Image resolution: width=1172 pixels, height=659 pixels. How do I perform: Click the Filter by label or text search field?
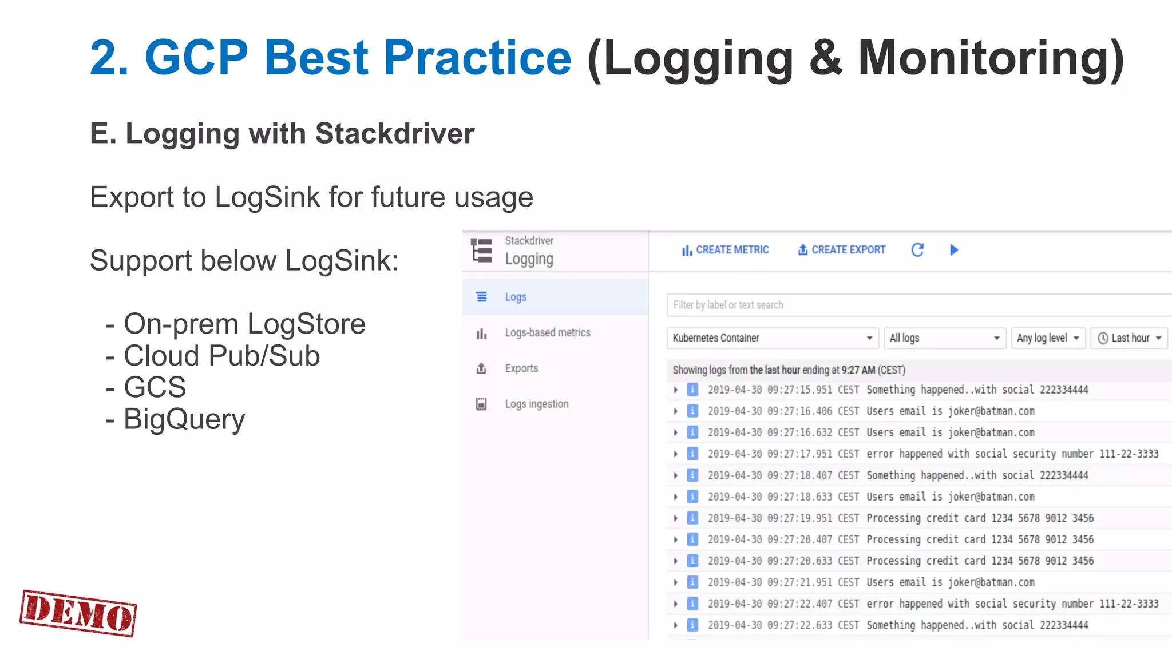(x=916, y=305)
